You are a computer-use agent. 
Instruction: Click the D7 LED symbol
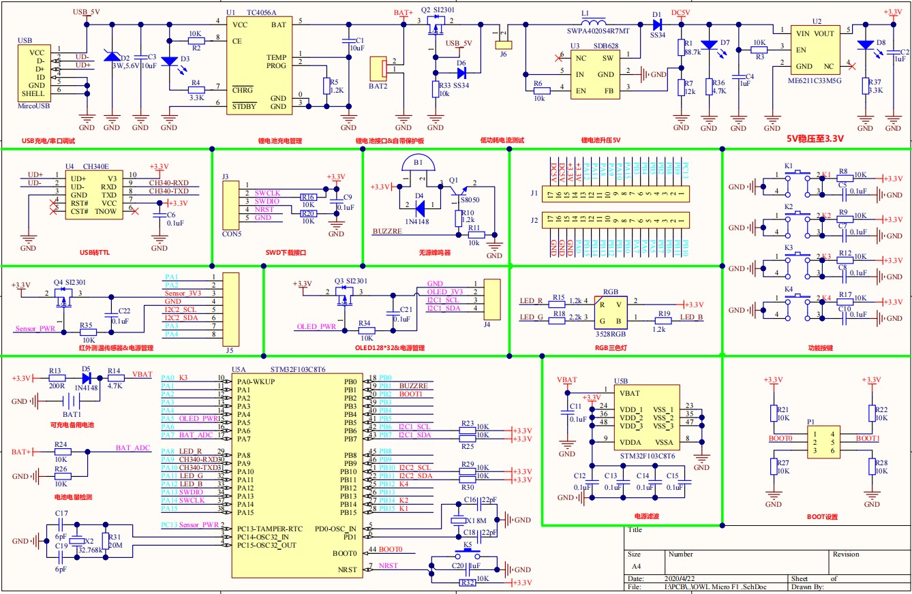(710, 46)
